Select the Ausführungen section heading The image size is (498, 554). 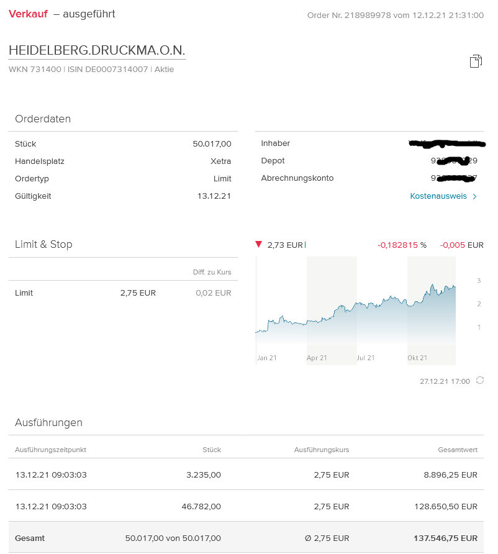50,422
